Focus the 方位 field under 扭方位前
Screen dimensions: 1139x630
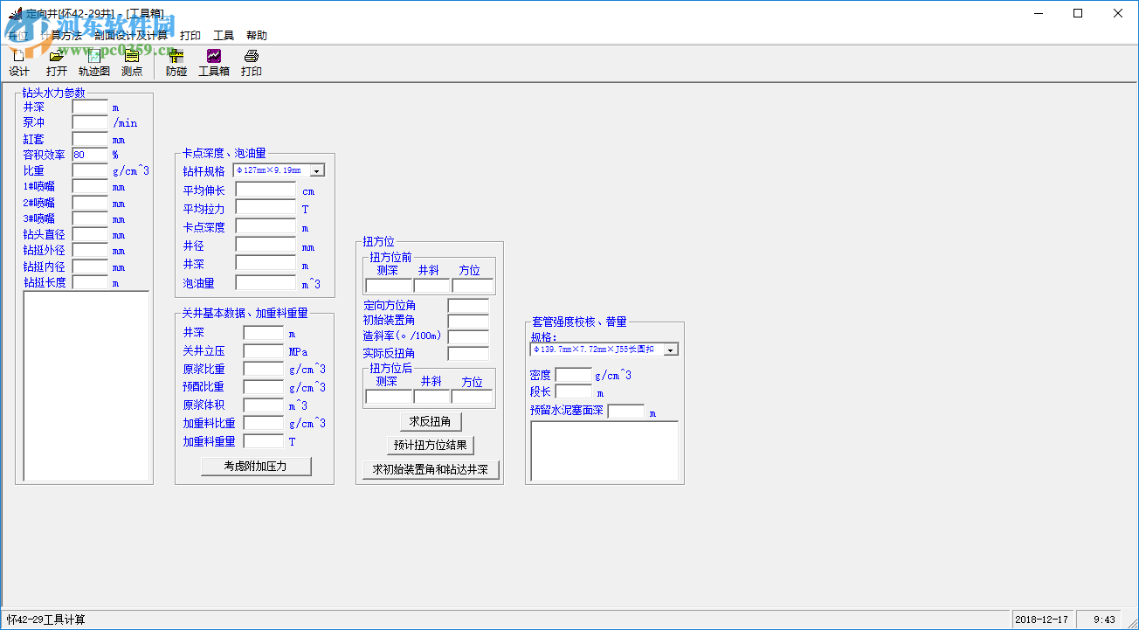pyautogui.click(x=473, y=286)
